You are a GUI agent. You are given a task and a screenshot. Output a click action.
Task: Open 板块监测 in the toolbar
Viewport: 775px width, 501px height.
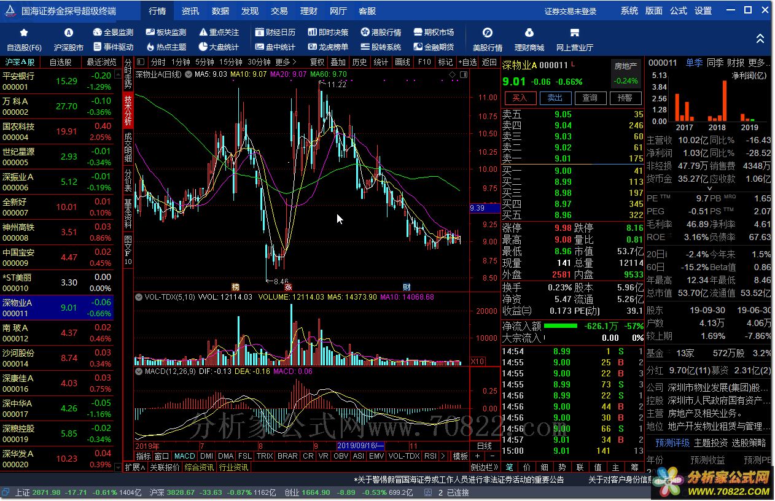[166, 33]
